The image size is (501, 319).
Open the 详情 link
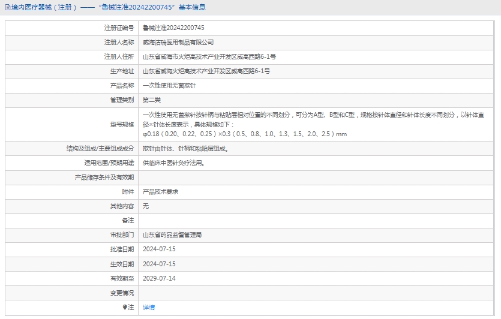pos(148,307)
